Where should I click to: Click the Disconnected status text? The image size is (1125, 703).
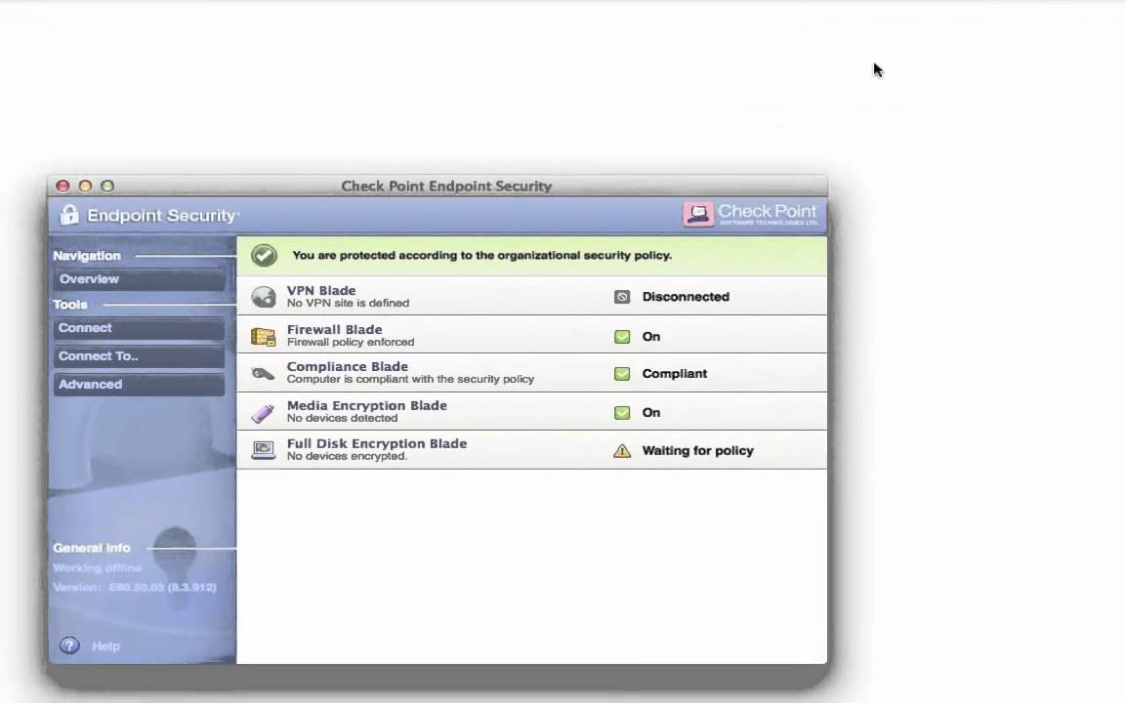(x=686, y=297)
